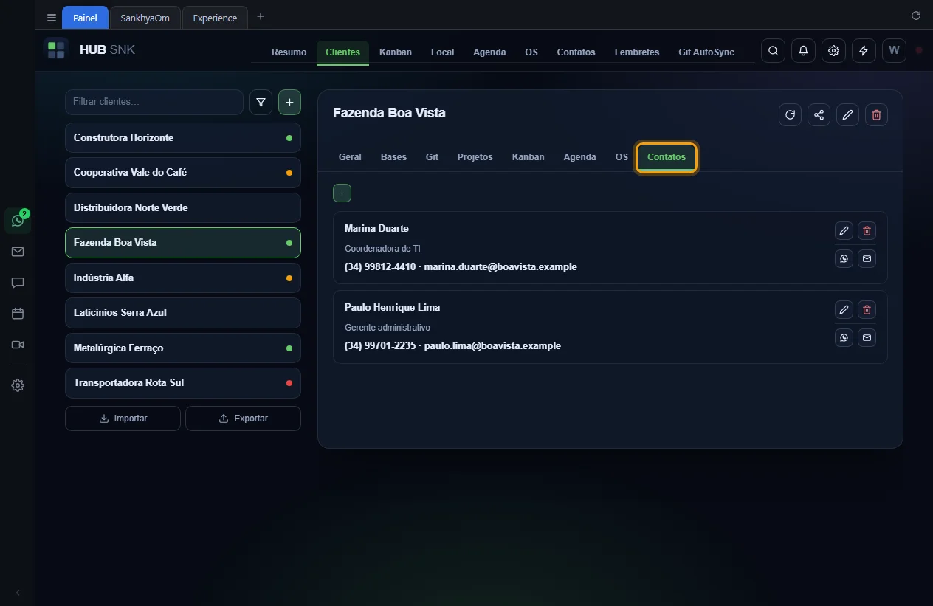Email Paulo Henrique Lima via envelope icon
Viewport: 933px width, 606px height.
867,337
